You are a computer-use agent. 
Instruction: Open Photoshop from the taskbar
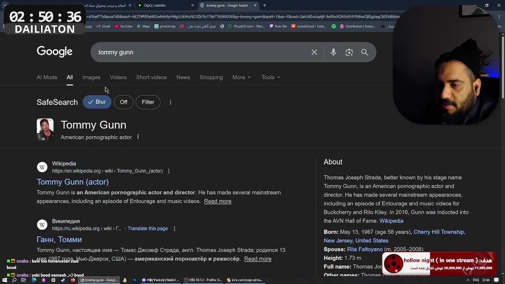[x=135, y=280]
